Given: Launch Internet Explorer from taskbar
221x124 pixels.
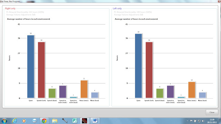Looking at the screenshot, I should [15, 121].
